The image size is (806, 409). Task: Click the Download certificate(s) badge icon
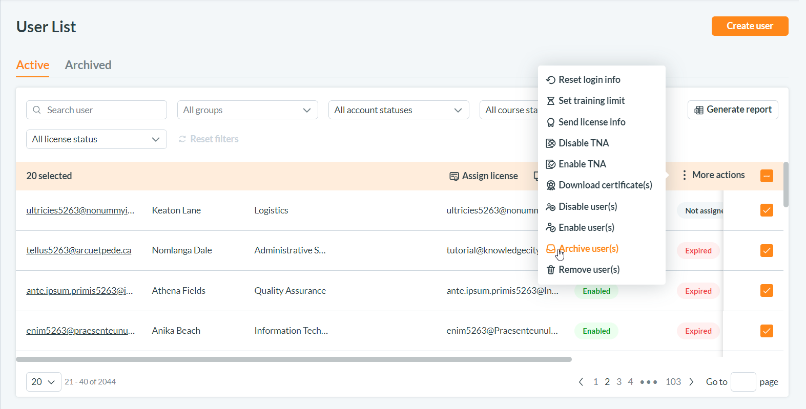click(551, 185)
